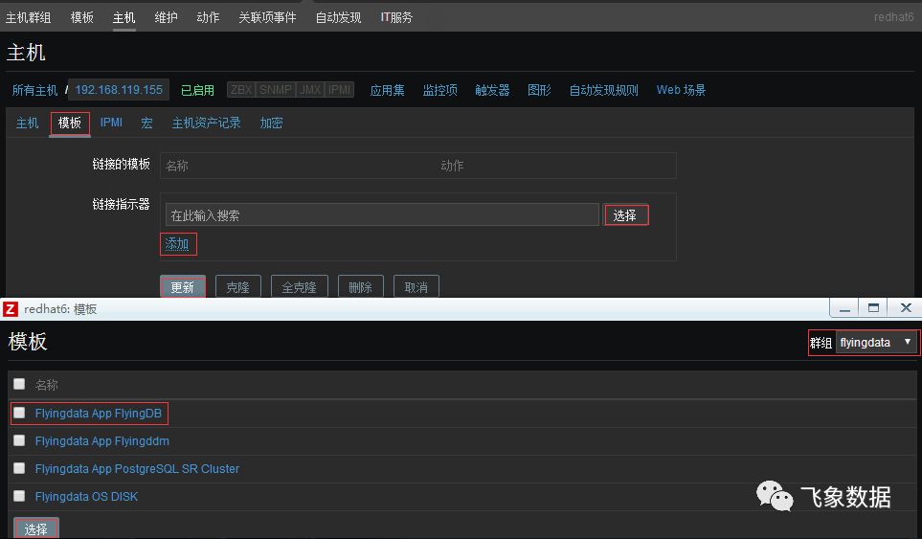The width and height of the screenshot is (922, 539).
Task: Switch to the 主机 config tab
Action: [27, 123]
